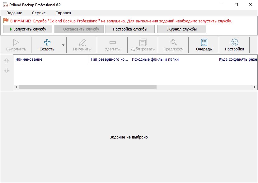Click the Выполнить toolbar icon
This screenshot has height=183, width=258.
[16, 45]
